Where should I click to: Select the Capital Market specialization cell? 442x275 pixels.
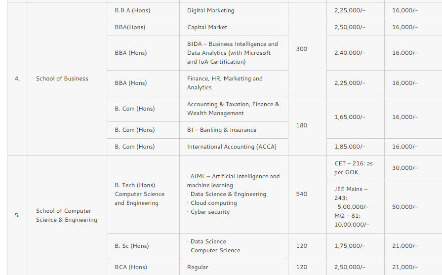click(207, 27)
